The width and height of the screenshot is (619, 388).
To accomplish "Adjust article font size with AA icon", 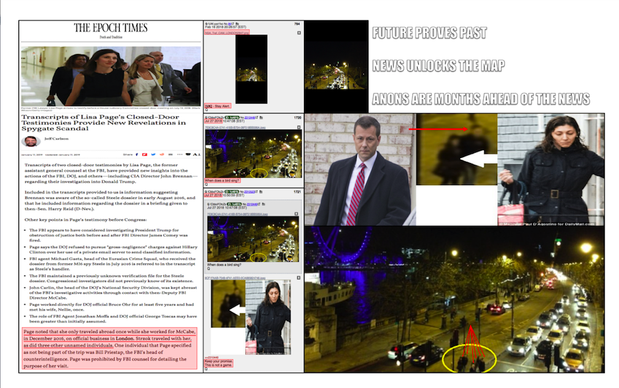I will pyautogui.click(x=197, y=154).
